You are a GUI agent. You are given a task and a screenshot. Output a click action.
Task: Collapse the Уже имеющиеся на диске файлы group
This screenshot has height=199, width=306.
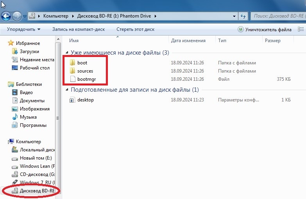point(67,52)
